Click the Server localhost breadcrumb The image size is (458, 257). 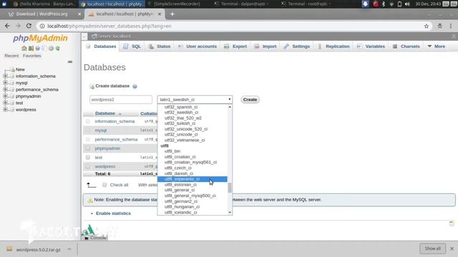click(114, 36)
